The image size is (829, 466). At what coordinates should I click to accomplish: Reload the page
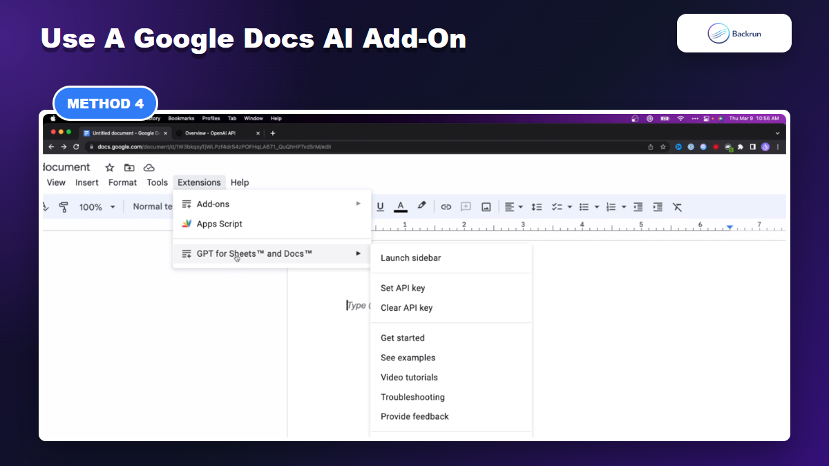pos(77,146)
